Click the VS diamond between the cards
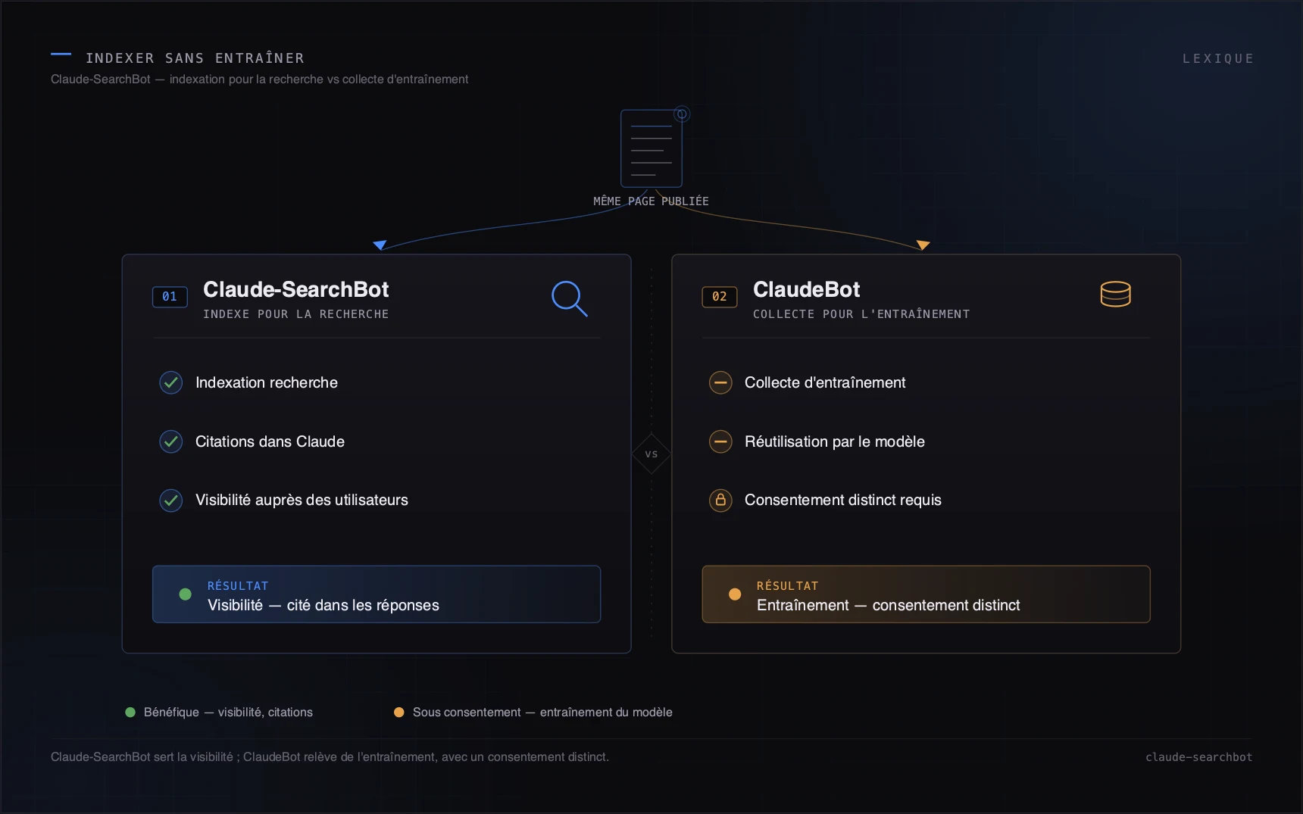Viewport: 1303px width, 814px height. [x=651, y=454]
